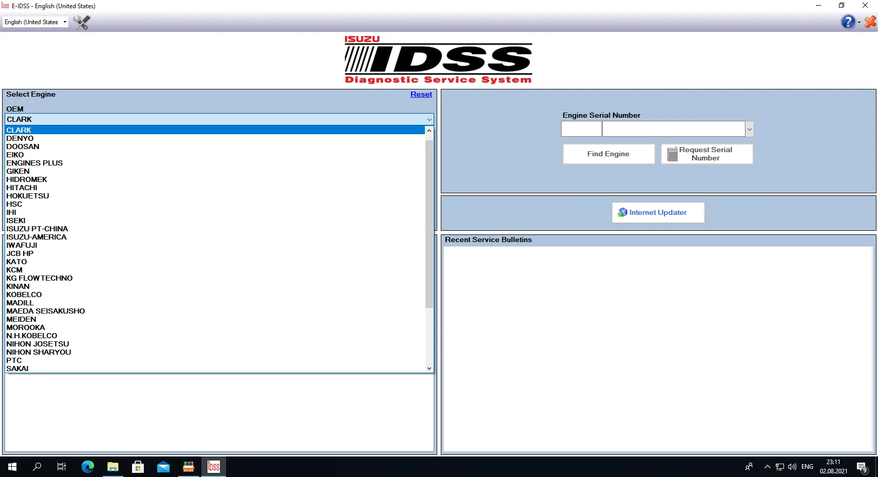This screenshot has width=878, height=477.
Task: Select DENYO in OEM list
Action: [215, 138]
